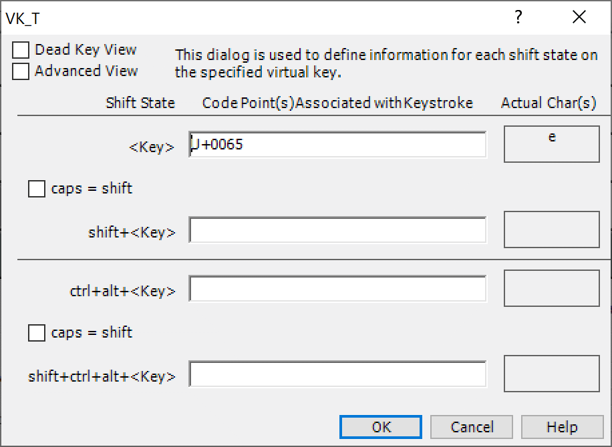Viewport: 612px width, 447px height.
Task: Toggle the Advanced View checkbox
Action: click(x=21, y=71)
